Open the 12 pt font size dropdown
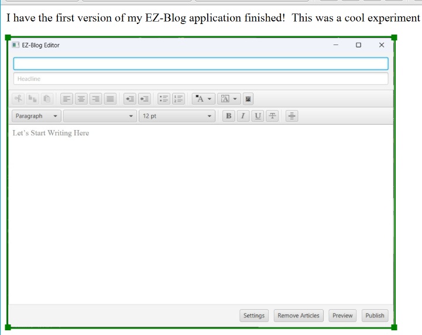422x335 pixels. [x=177, y=116]
